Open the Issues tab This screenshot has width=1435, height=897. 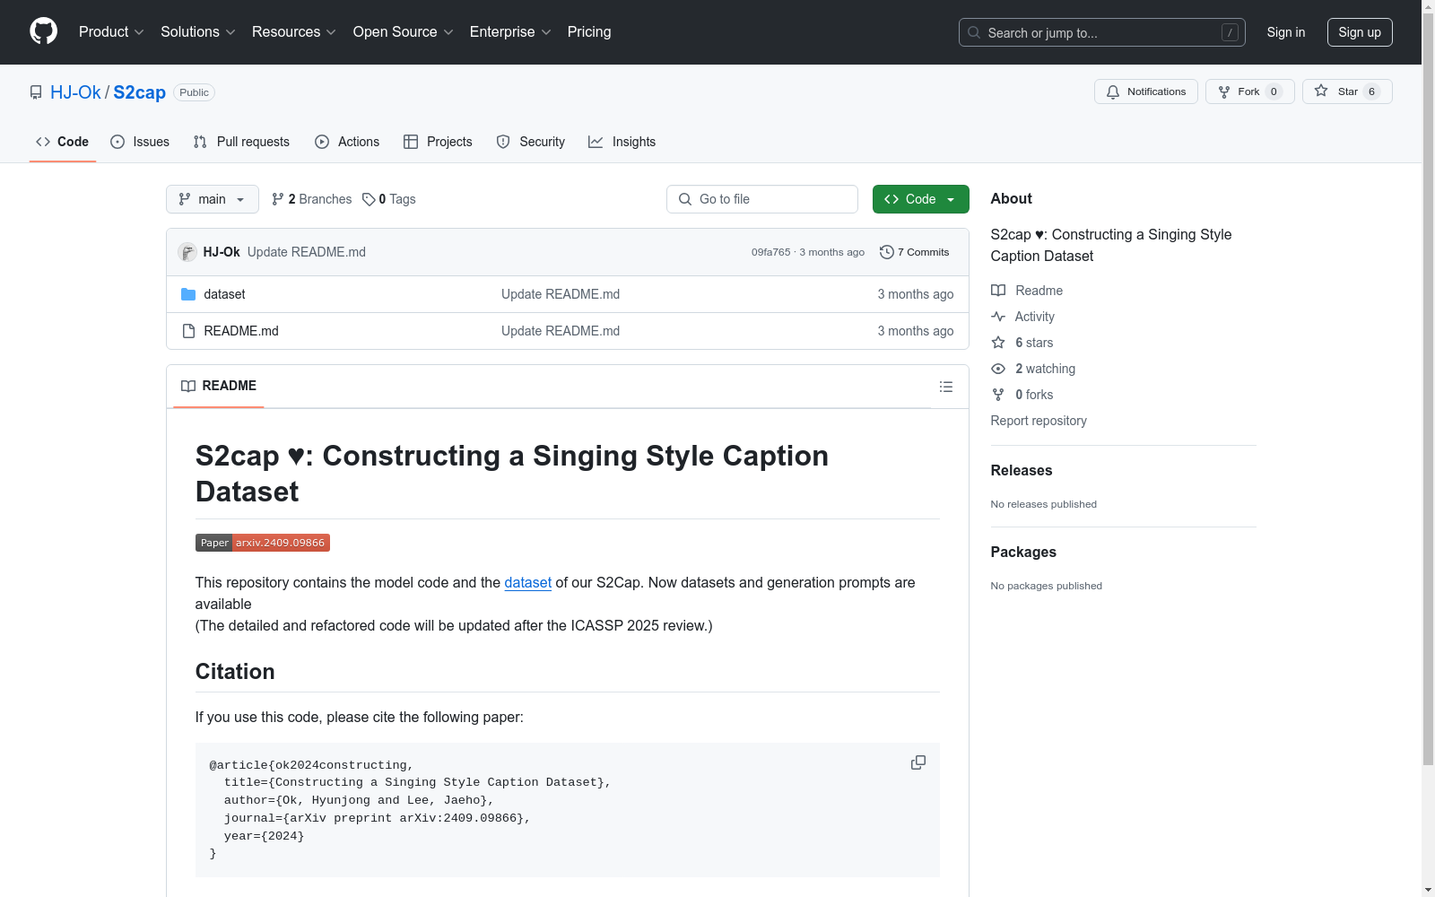point(140,142)
